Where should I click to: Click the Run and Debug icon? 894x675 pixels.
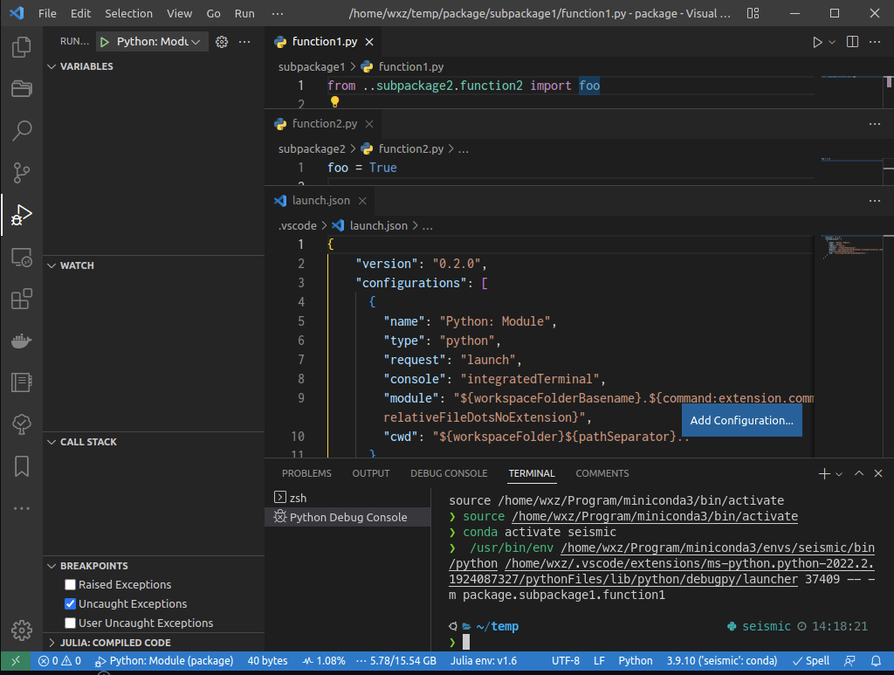click(x=21, y=214)
